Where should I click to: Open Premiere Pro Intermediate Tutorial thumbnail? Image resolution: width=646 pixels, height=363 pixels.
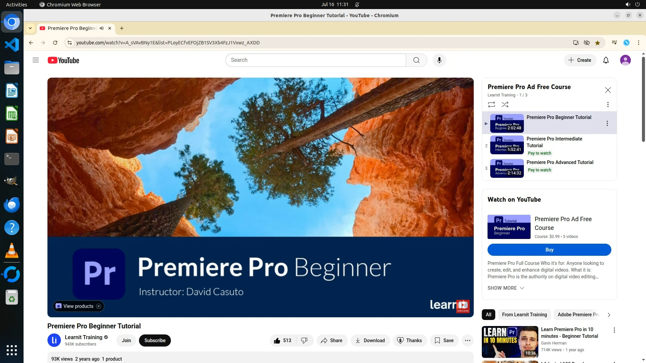(507, 145)
